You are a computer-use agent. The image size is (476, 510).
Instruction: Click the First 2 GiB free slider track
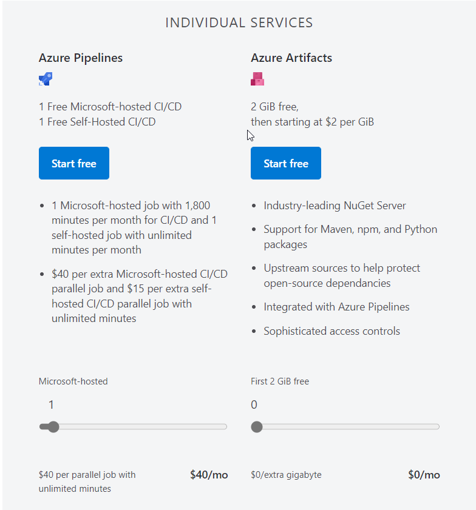pos(345,427)
